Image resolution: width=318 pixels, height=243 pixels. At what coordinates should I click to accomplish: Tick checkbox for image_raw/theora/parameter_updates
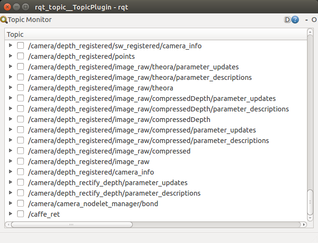(21, 66)
